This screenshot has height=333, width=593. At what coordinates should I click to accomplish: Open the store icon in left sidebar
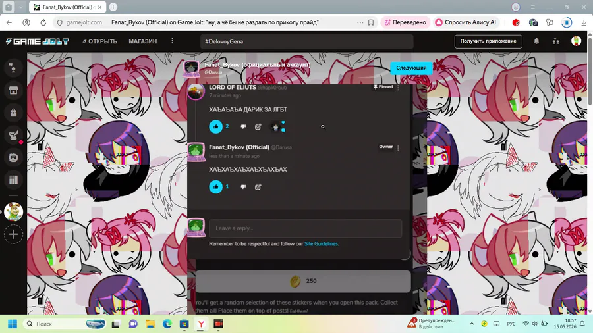point(14,90)
